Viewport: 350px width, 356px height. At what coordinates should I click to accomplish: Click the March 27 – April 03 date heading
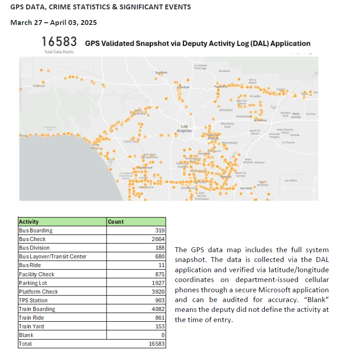point(54,23)
